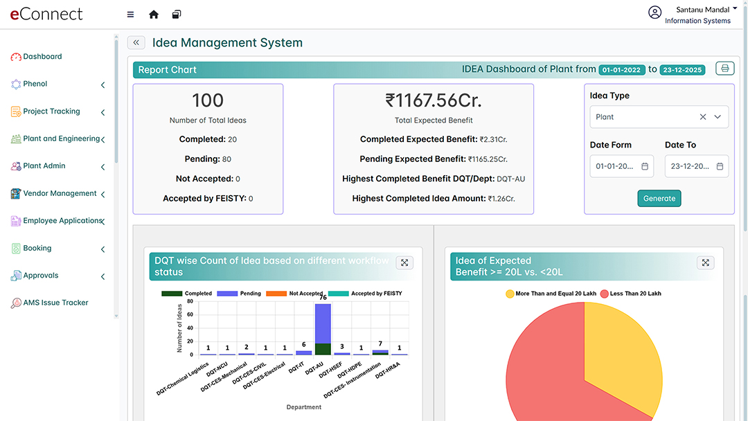Collapse sidebar with double-chevron back button
This screenshot has width=748, height=421.
[x=136, y=42]
